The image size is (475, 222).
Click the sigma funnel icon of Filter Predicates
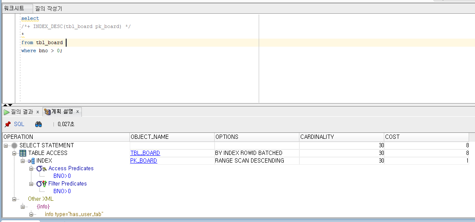42,184
